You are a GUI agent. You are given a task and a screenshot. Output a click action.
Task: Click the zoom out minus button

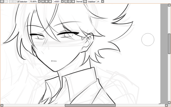43,2
